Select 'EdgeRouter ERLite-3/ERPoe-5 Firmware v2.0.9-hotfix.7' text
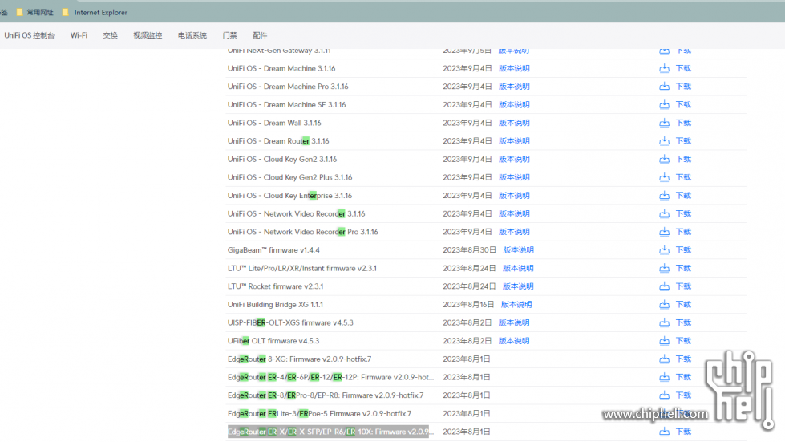The height and width of the screenshot is (442, 785). [x=319, y=413]
